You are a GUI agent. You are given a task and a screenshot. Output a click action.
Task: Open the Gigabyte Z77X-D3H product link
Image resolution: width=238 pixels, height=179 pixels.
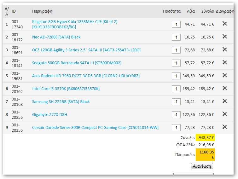49,114
